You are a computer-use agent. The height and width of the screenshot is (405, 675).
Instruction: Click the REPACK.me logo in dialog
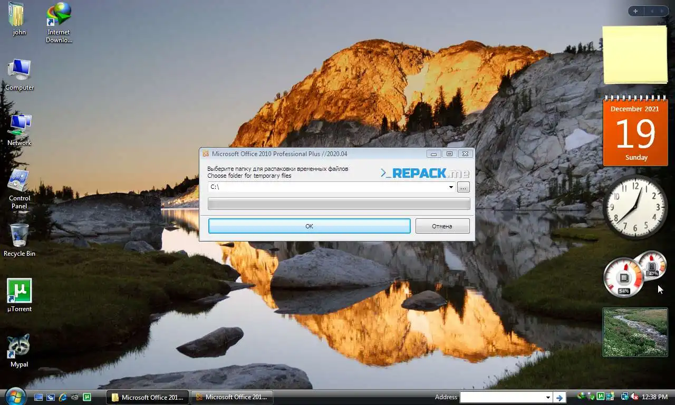point(425,173)
